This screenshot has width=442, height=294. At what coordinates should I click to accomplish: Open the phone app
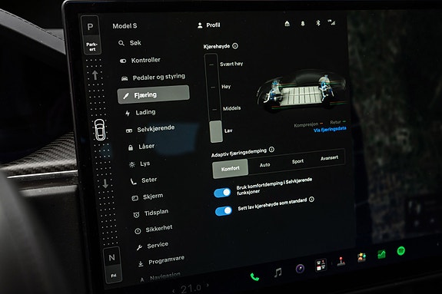pos(254,277)
